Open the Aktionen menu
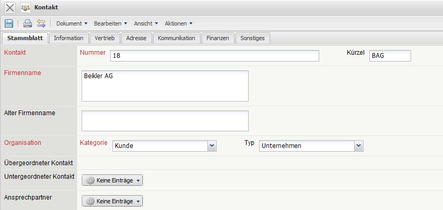The width and height of the screenshot is (443, 210). [x=179, y=23]
